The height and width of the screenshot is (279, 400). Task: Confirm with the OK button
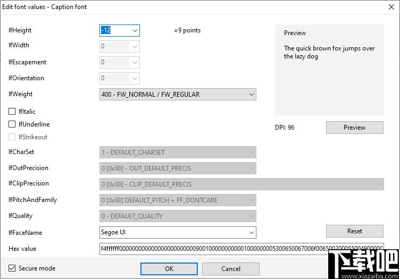coord(169,269)
